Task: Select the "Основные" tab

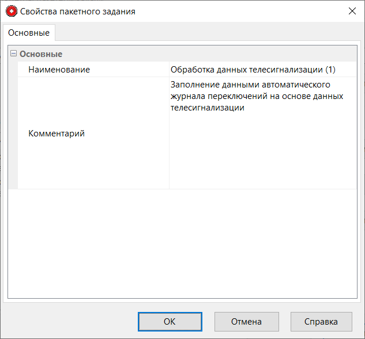Action: coord(29,33)
